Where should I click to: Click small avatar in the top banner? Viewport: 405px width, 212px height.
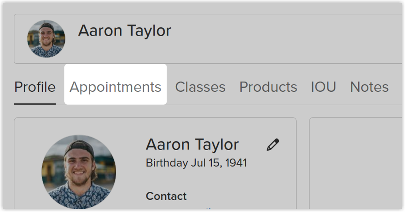pos(46,39)
